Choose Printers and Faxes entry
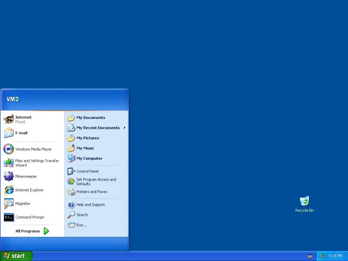This screenshot has height=261, width=348. [x=96, y=192]
